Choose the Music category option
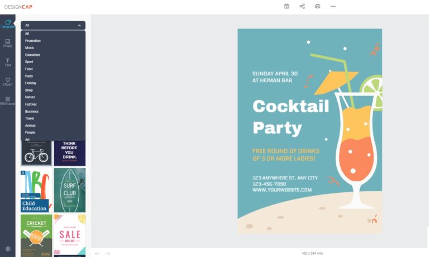 [30, 47]
